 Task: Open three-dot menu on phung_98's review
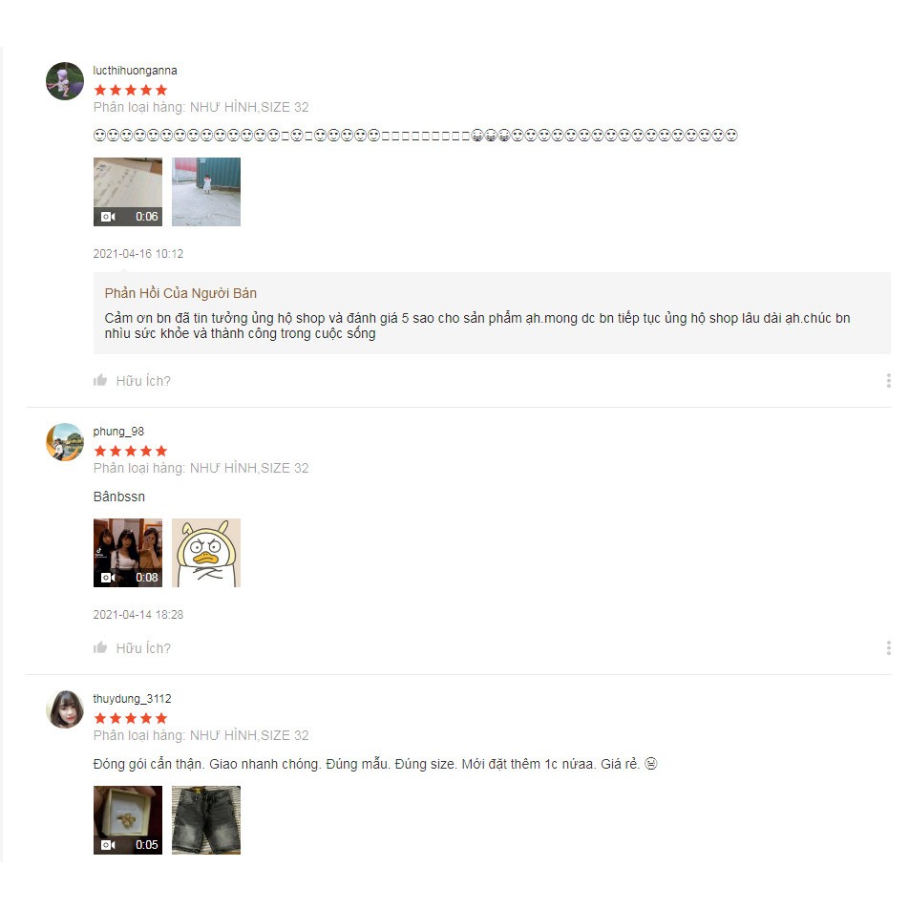coord(889,647)
